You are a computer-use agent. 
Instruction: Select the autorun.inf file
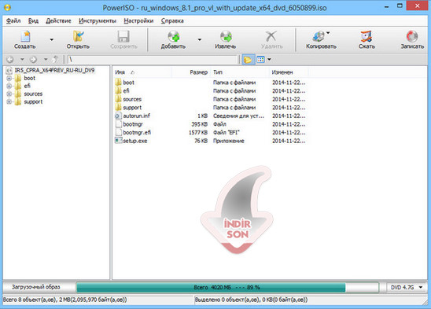tap(136, 116)
